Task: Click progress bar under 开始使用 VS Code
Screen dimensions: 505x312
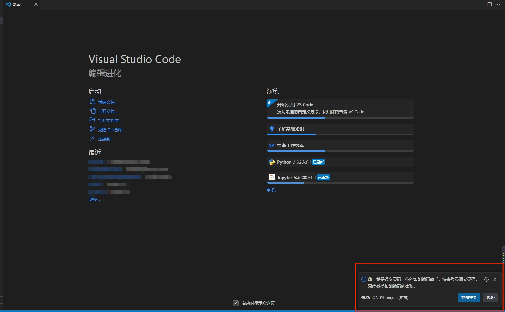Action: click(x=340, y=118)
